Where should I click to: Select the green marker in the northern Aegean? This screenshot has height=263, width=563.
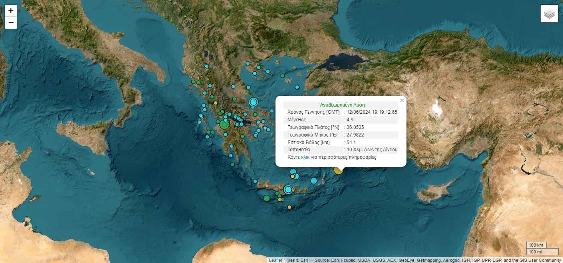pyautogui.click(x=283, y=75)
